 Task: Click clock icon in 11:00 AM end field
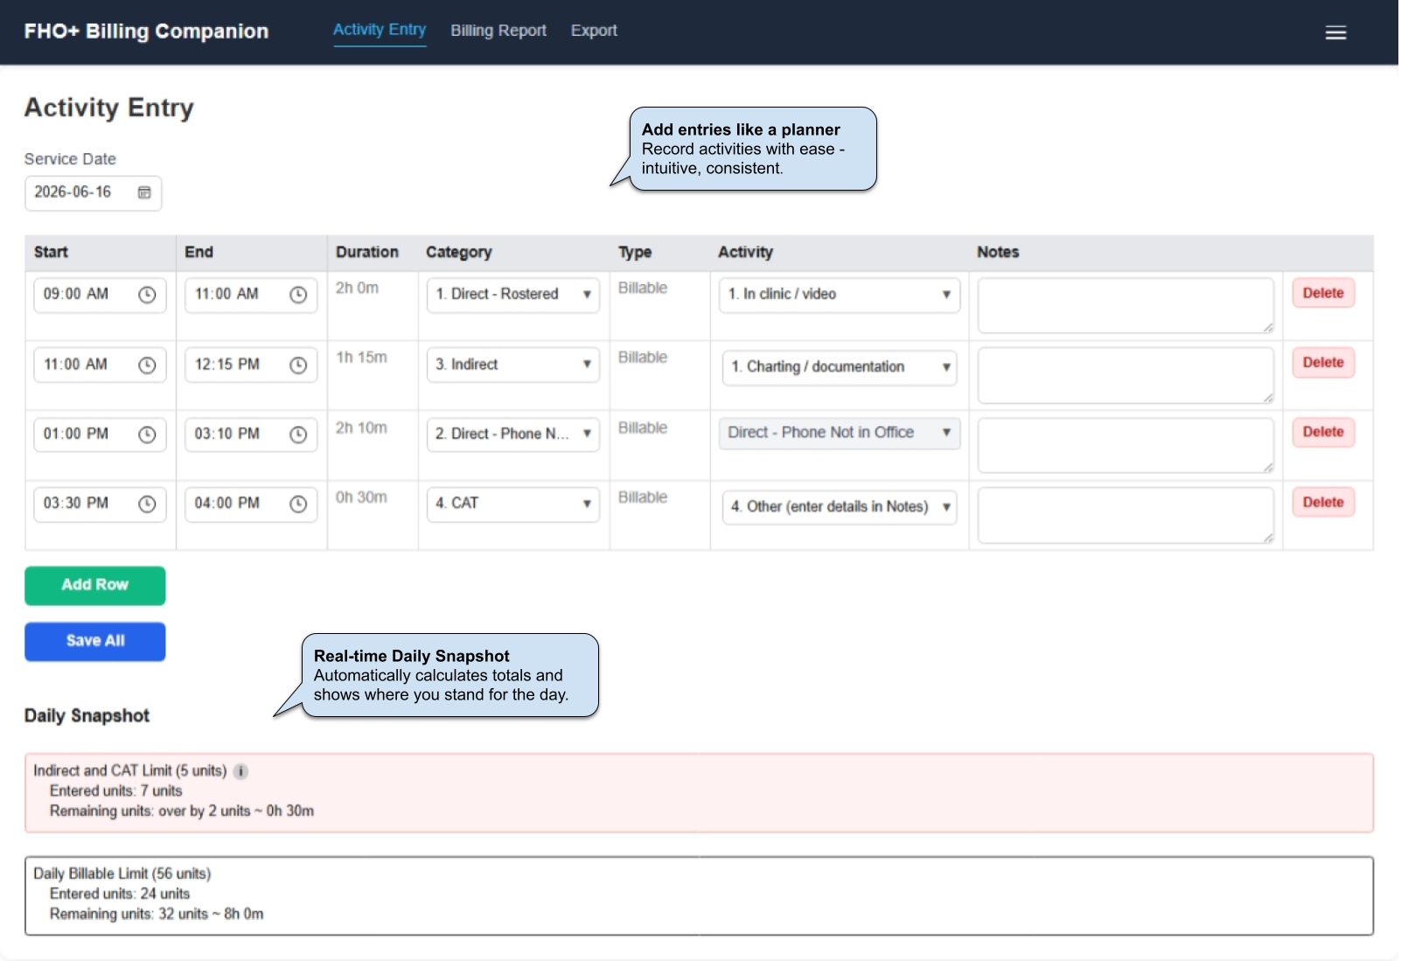pyautogui.click(x=298, y=295)
